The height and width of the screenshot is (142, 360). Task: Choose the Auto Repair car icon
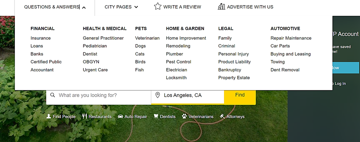coord(120,117)
